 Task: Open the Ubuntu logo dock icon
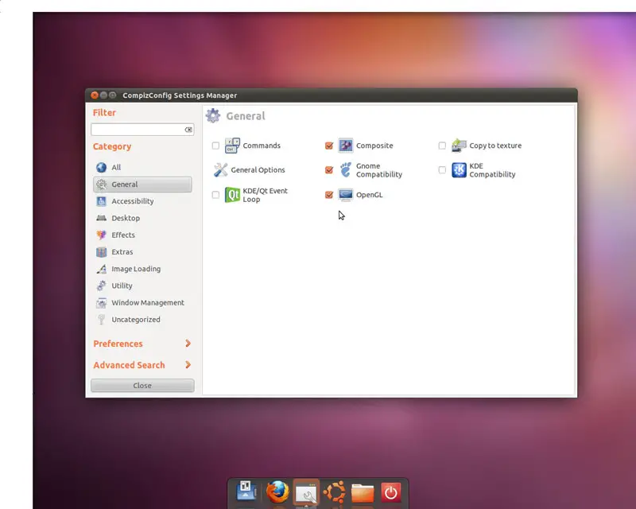334,492
